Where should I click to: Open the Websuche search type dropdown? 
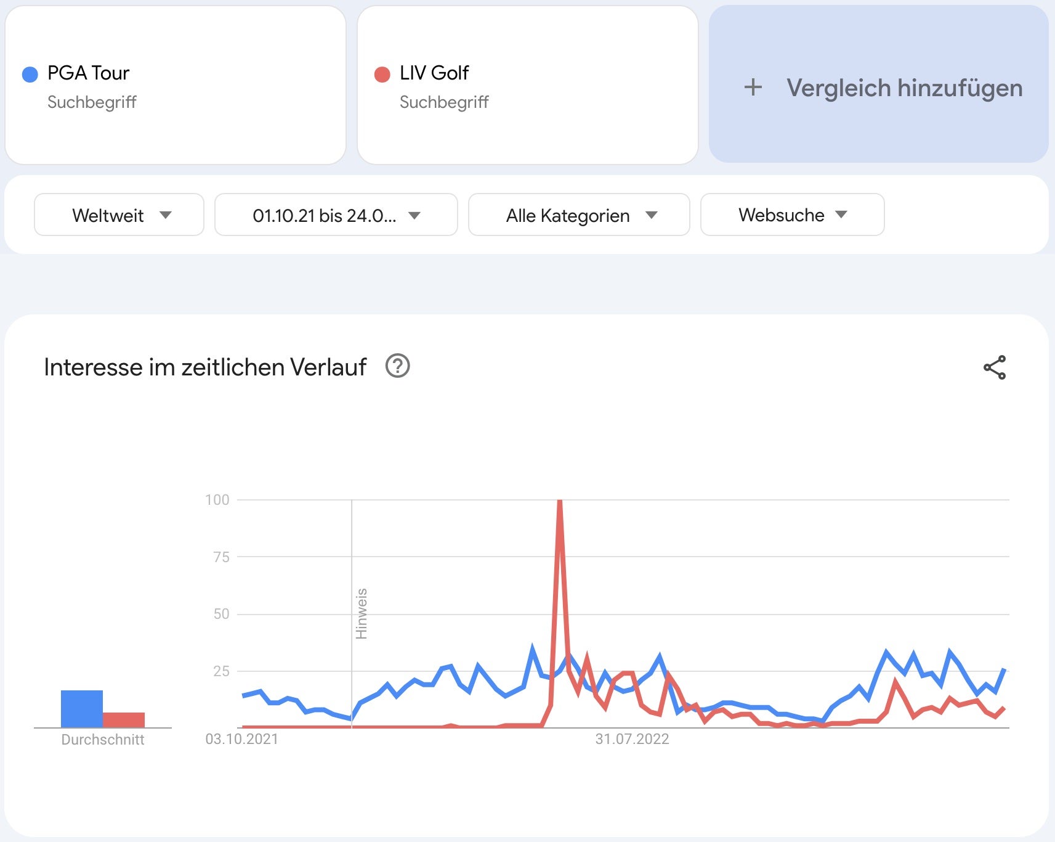(792, 215)
